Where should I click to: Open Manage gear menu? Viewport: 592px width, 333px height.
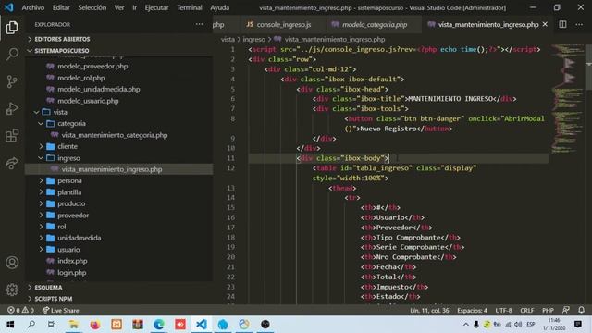(12, 290)
